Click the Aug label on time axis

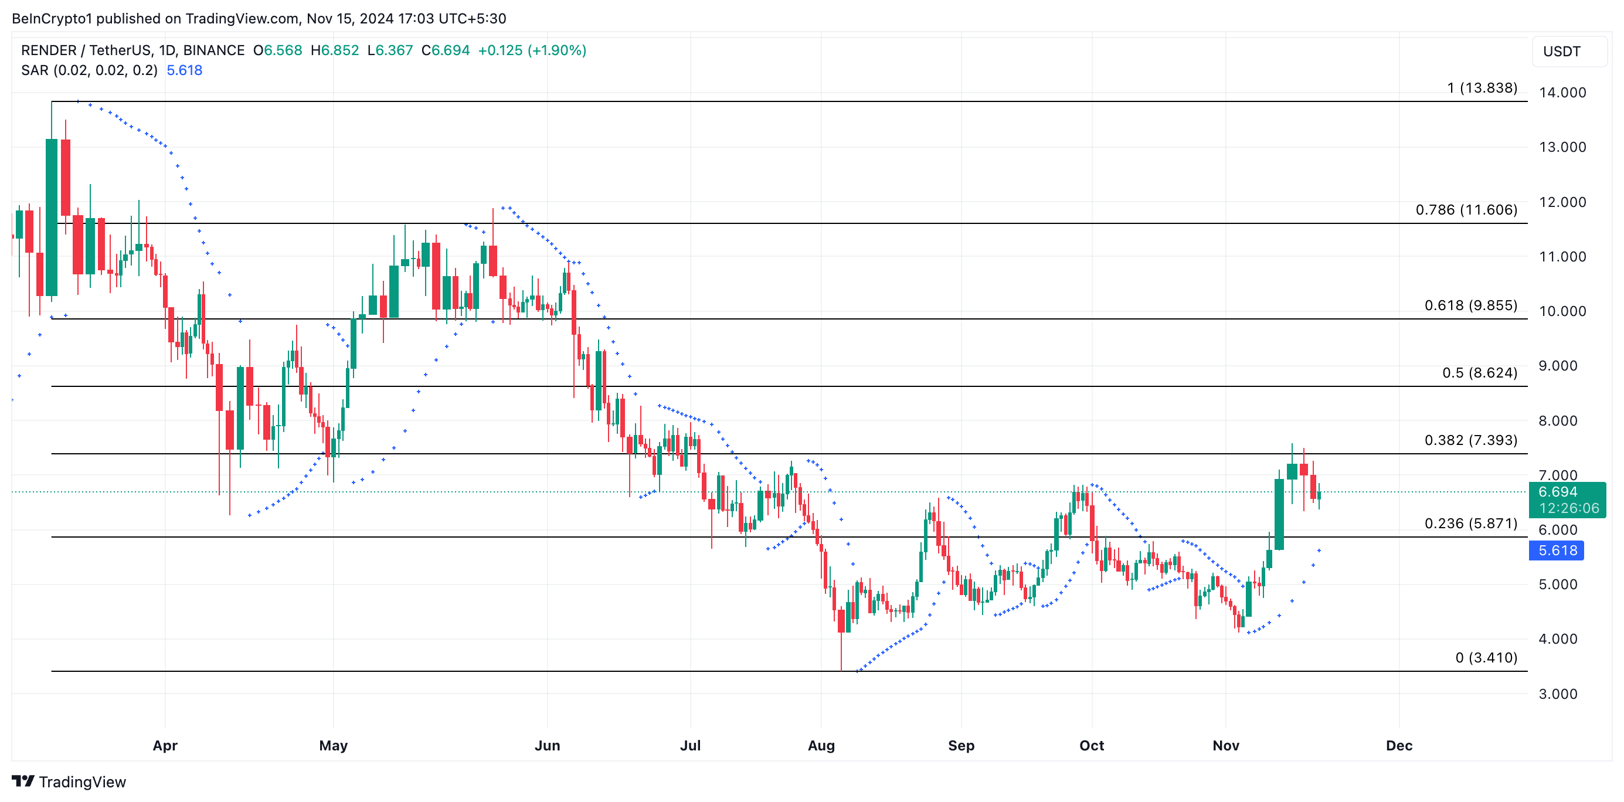pyautogui.click(x=821, y=745)
